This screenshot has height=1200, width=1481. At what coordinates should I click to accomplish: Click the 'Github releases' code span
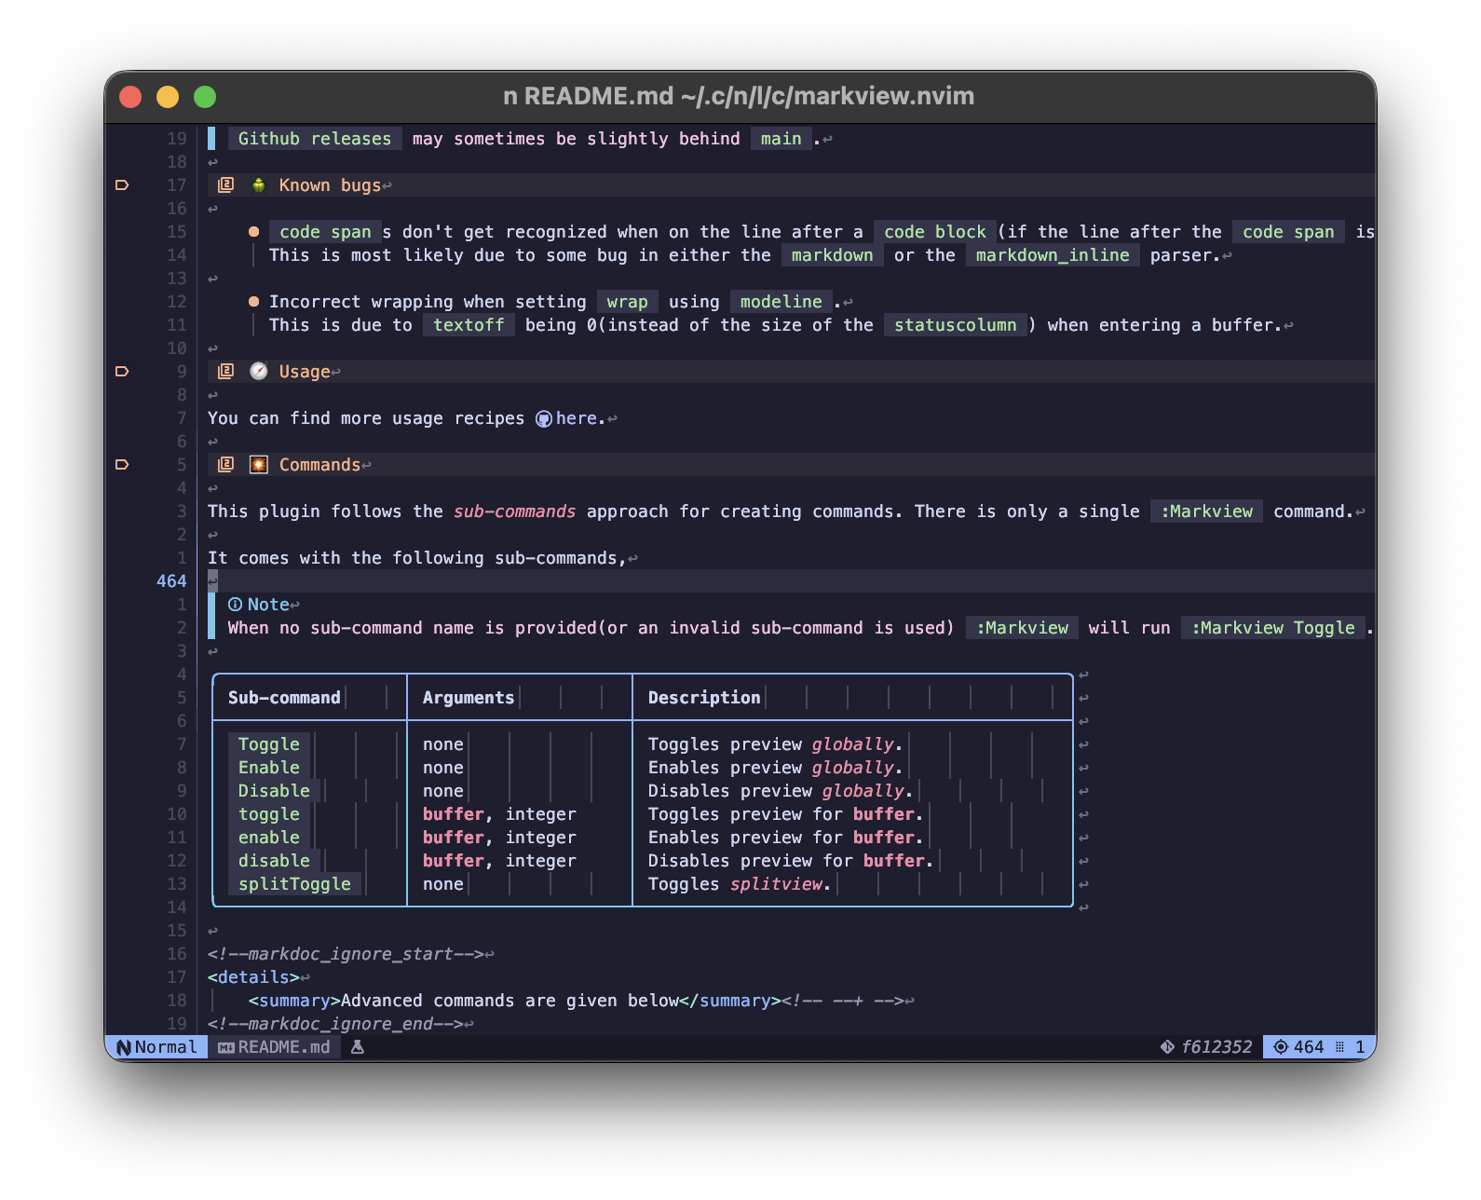(315, 139)
